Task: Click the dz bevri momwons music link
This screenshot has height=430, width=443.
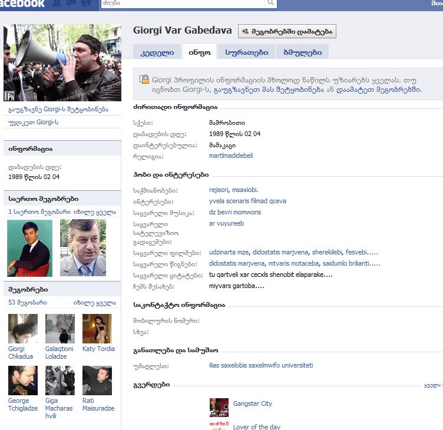Action: pos(235,212)
